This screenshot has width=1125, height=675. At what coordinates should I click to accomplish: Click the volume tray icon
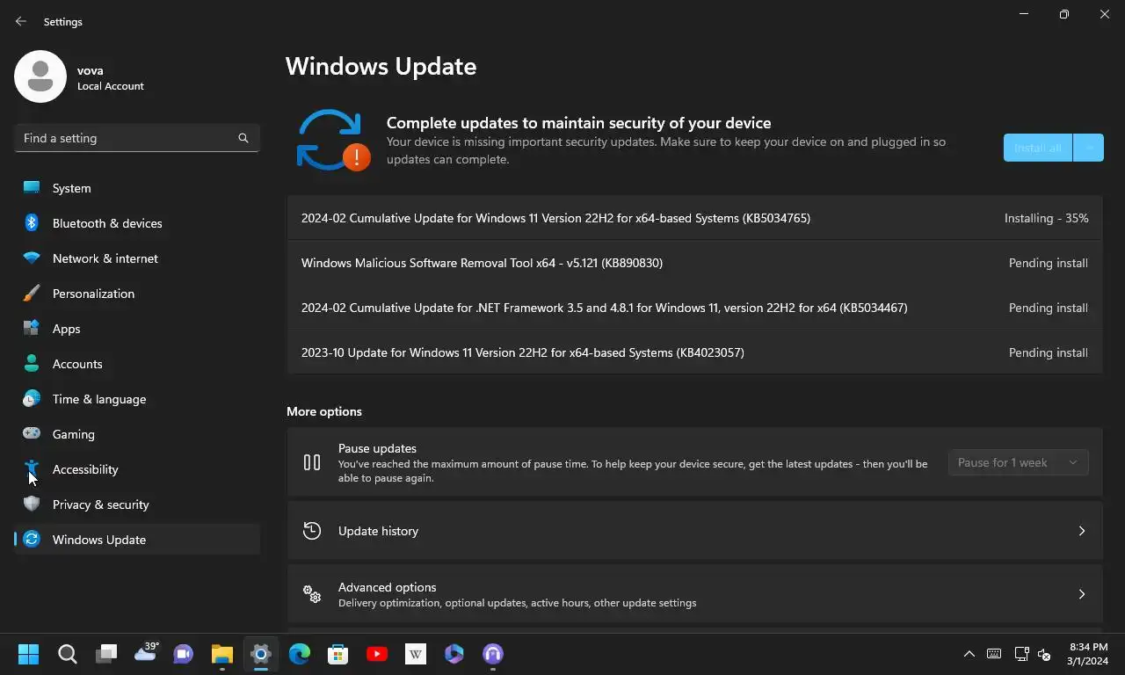(1044, 654)
